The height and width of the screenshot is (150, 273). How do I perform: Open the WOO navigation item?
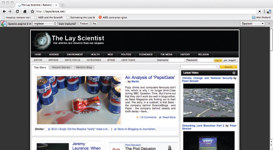click(x=110, y=55)
